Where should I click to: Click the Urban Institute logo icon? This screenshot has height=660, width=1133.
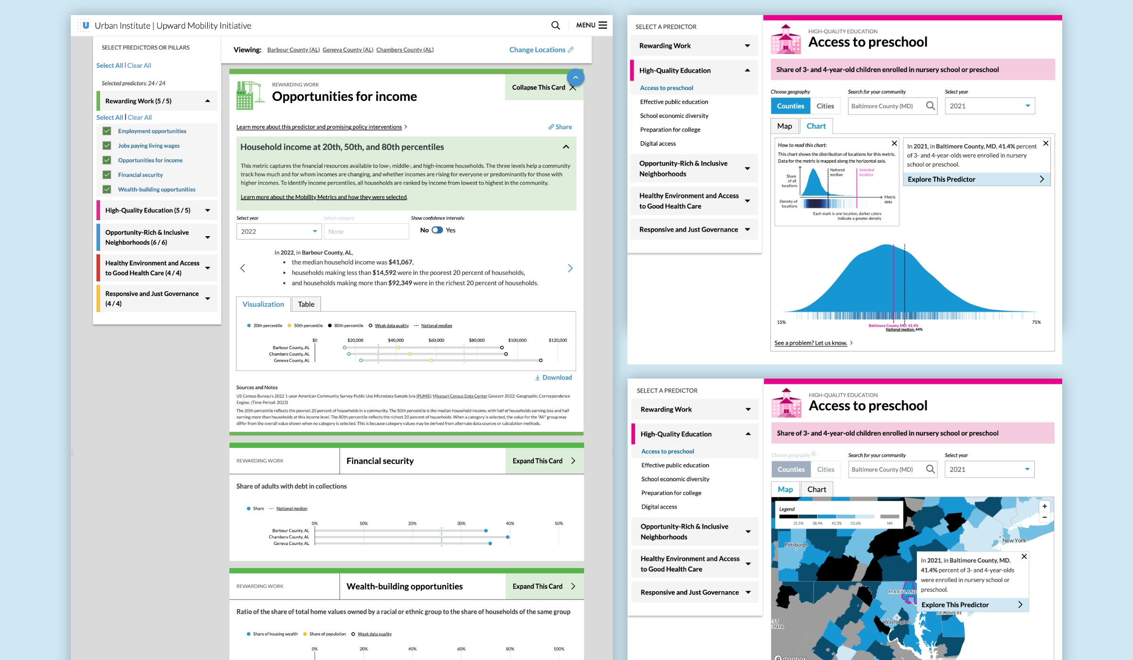tap(85, 25)
